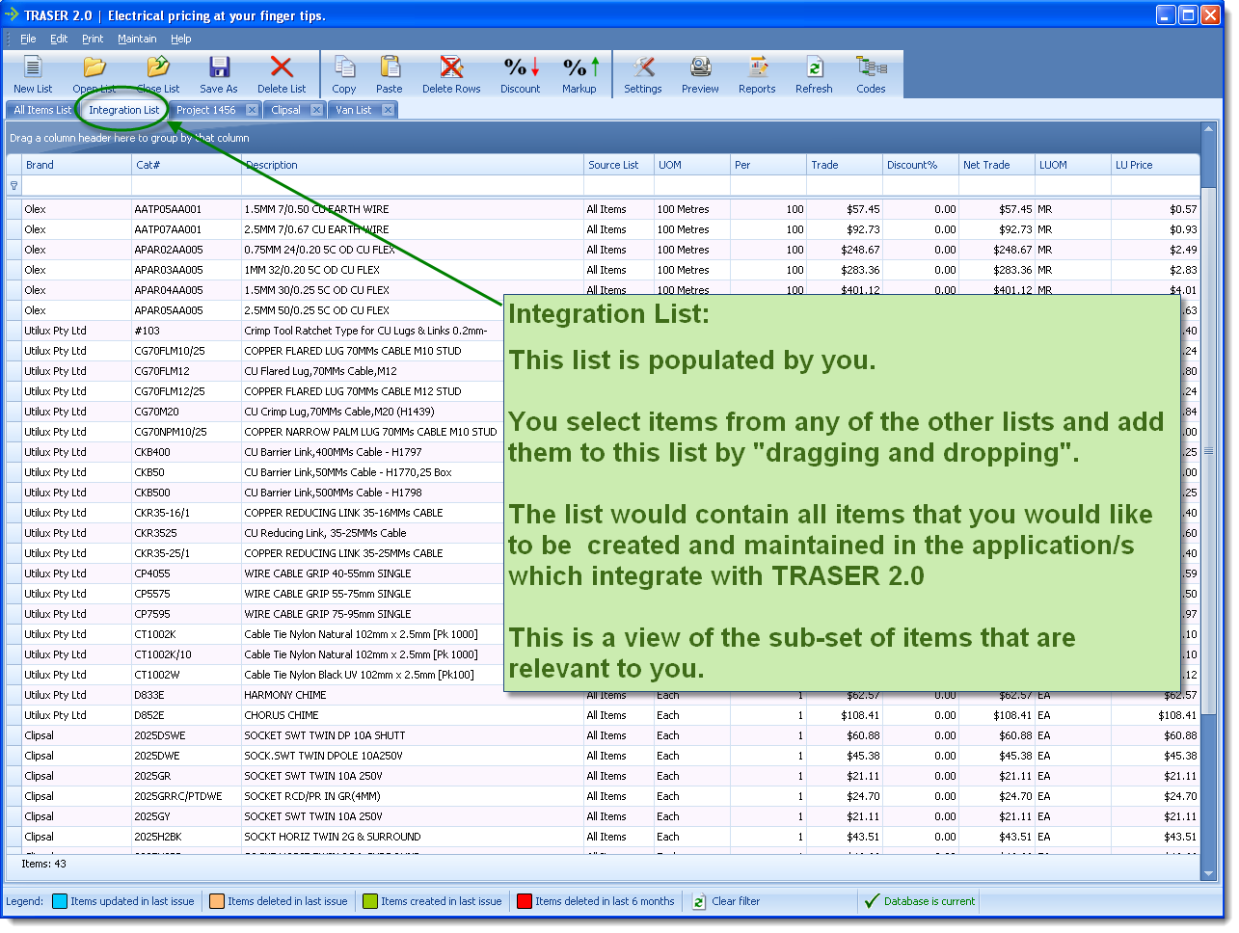Open print Preview icon

(x=700, y=67)
